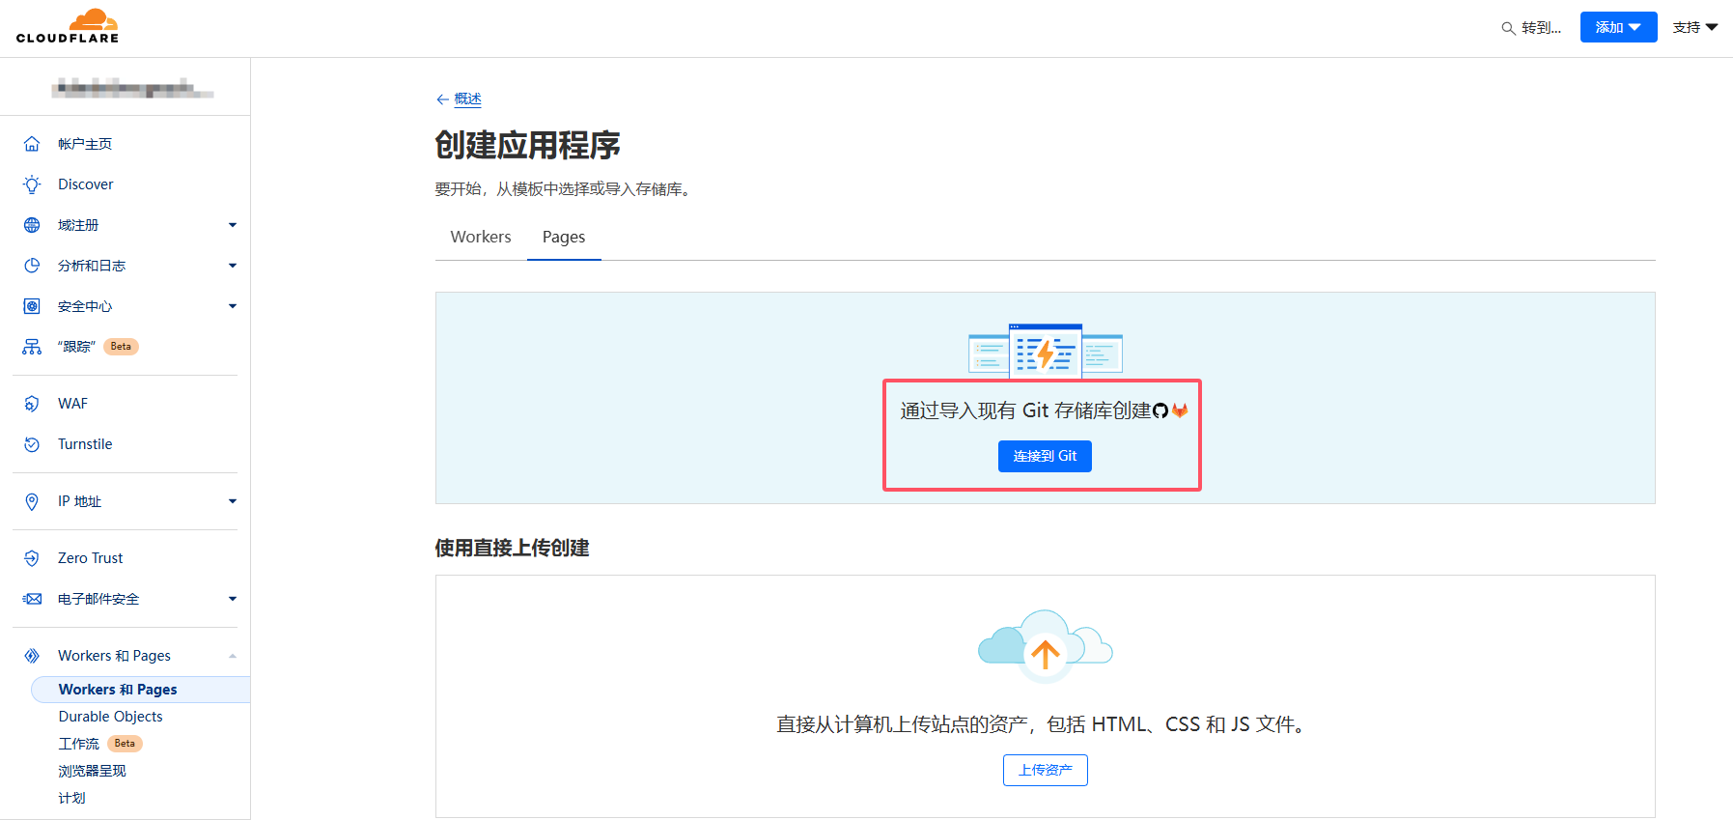Open WAF in the sidebar
This screenshot has height=820, width=1733.
coord(72,404)
